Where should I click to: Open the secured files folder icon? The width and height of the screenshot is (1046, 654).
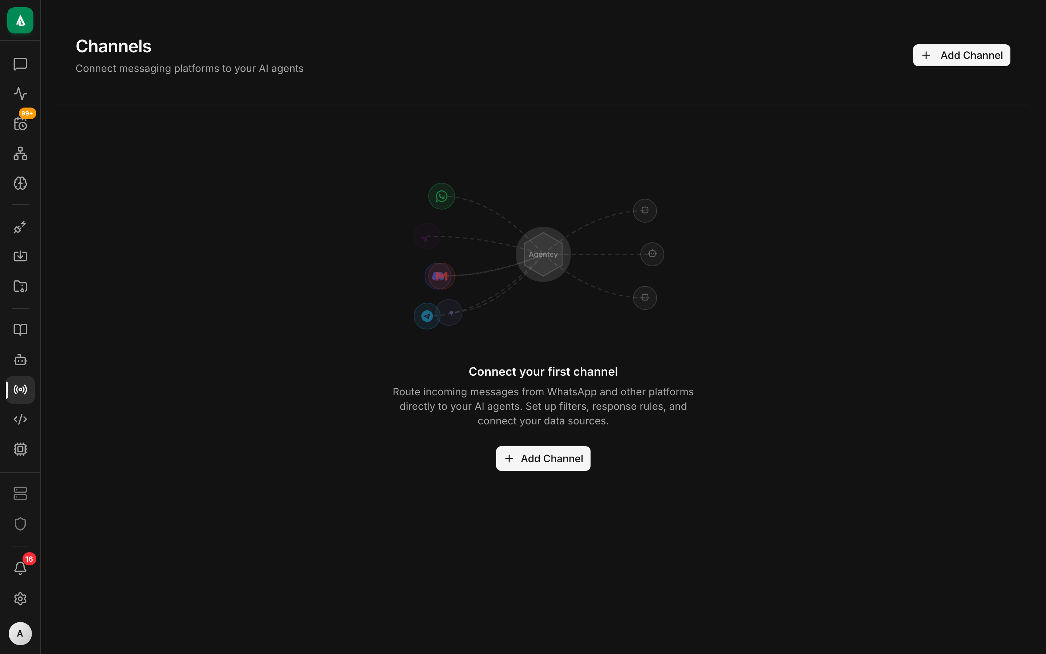pos(20,286)
